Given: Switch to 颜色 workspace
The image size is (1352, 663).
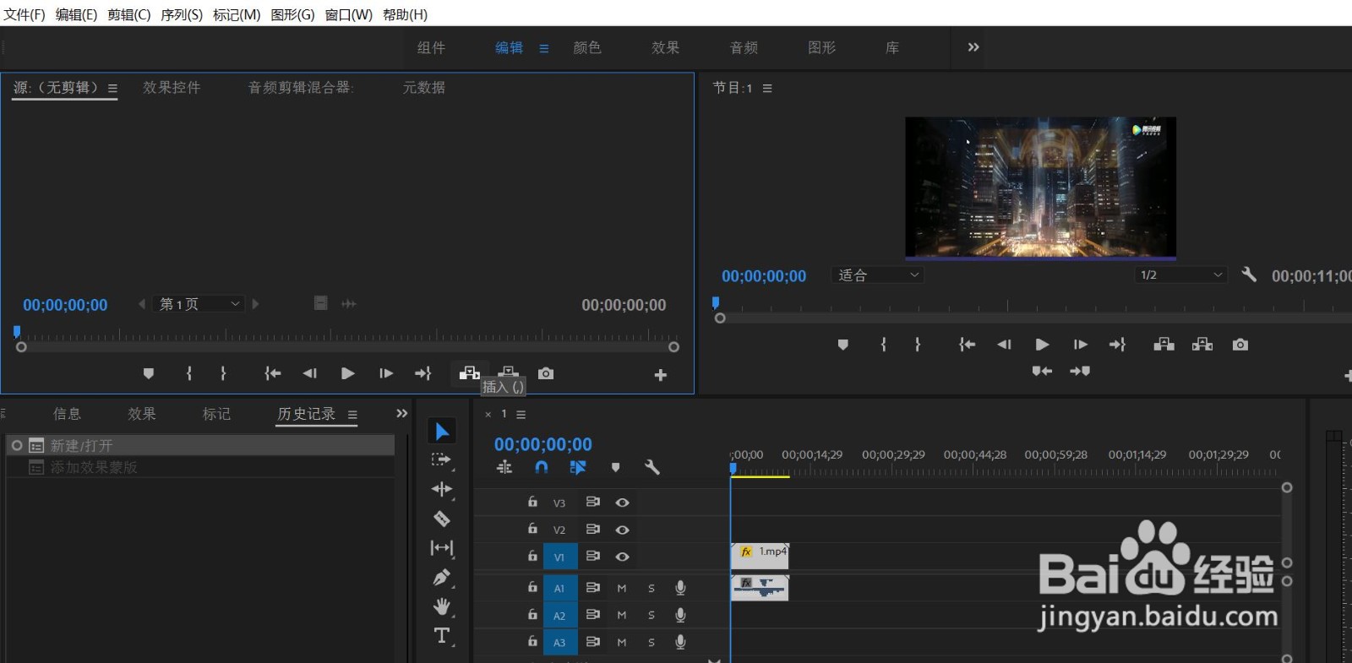Looking at the screenshot, I should click(587, 48).
